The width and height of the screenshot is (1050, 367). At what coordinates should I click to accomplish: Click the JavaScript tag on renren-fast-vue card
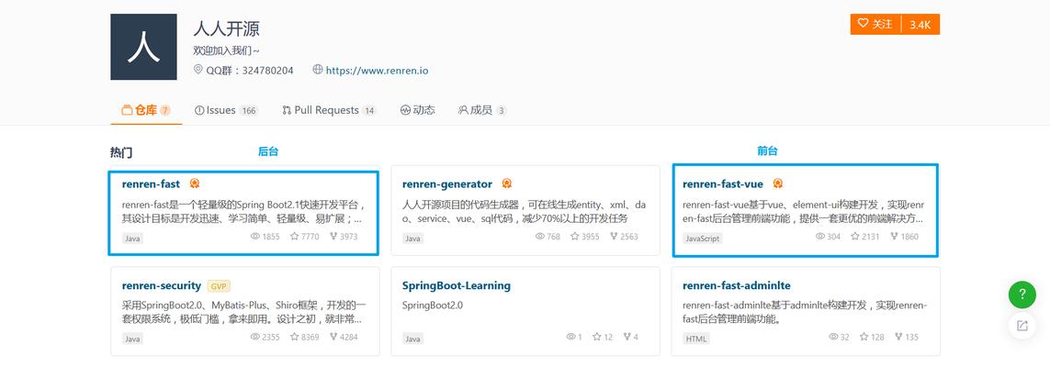pyautogui.click(x=703, y=238)
